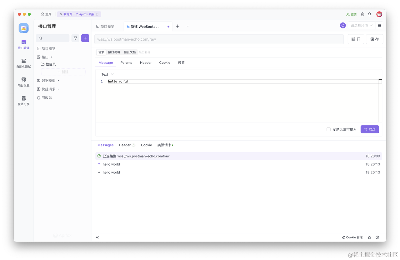The width and height of the screenshot is (400, 260).
Task: Toggle 发送后清空输入 checkbox
Action: (x=328, y=129)
